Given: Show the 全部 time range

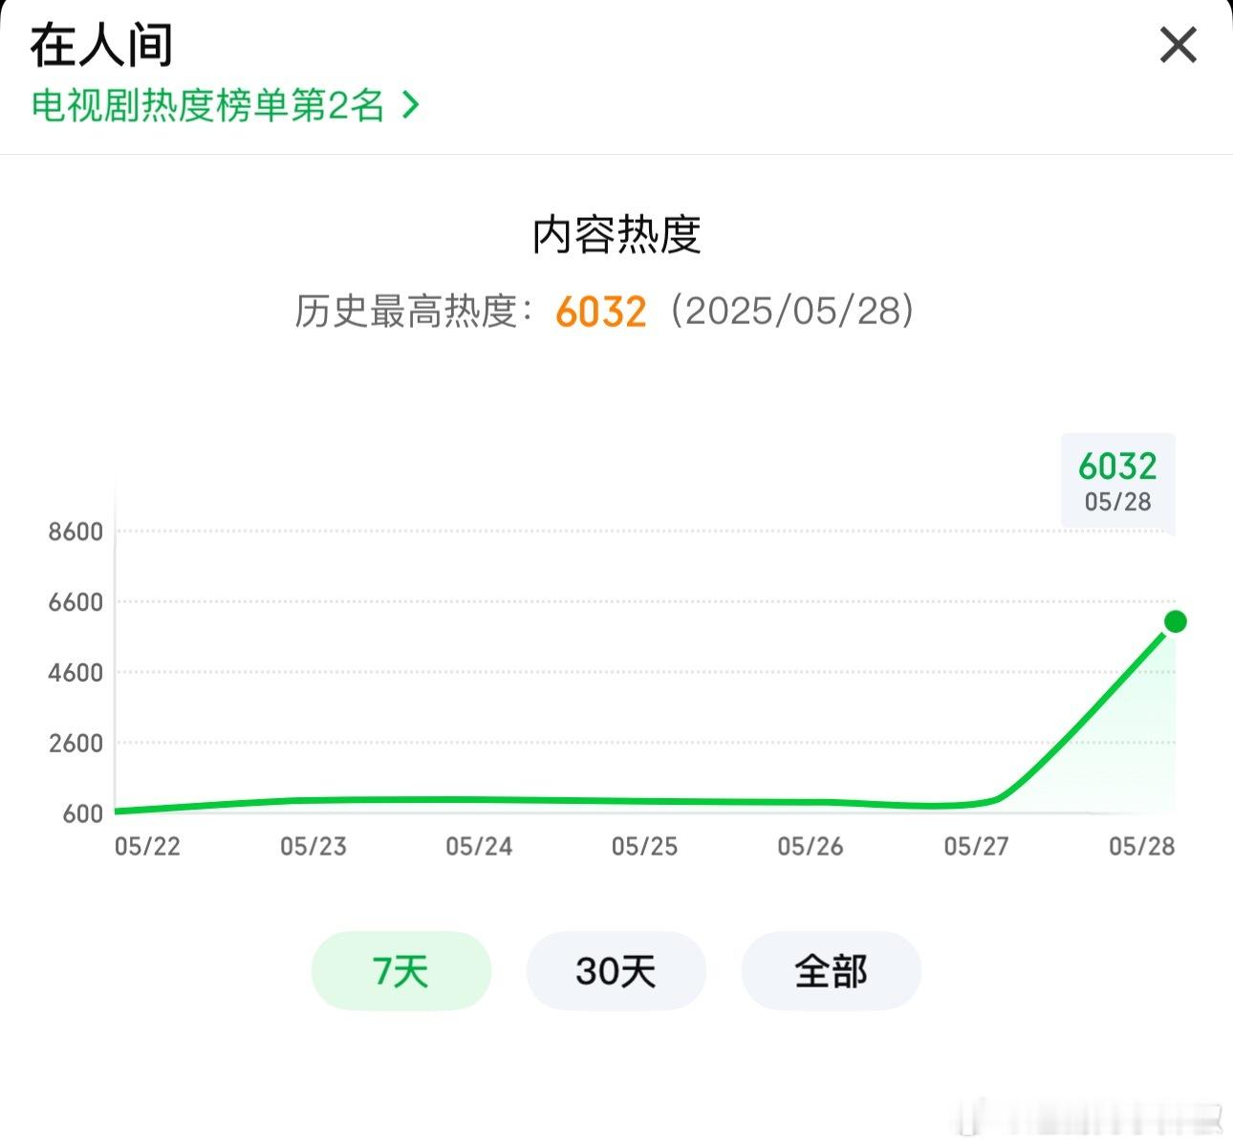Looking at the screenshot, I should [x=832, y=971].
